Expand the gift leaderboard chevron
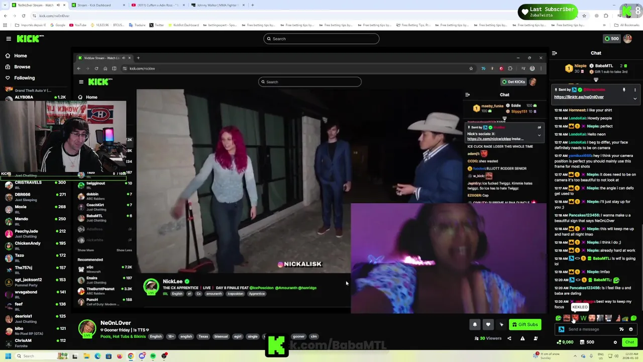643x362 pixels. tap(596, 80)
